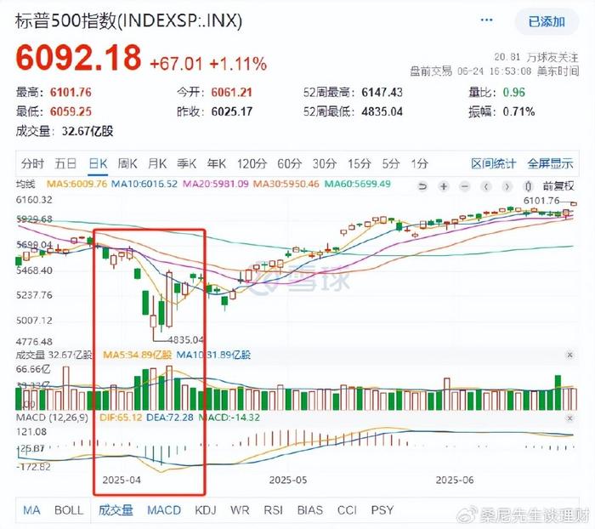Click the 4835.04 low-point annotation
This screenshot has height=529, width=595.
point(185,339)
